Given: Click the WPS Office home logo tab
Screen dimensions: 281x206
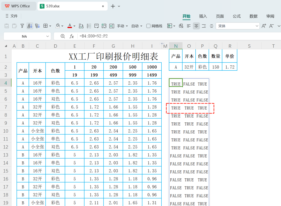Looking at the screenshot, I should 19,6.
